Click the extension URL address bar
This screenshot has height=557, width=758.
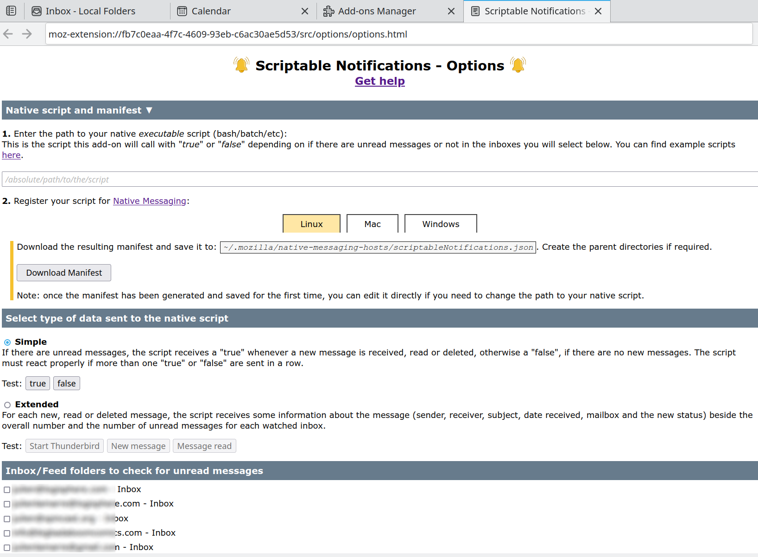point(399,34)
